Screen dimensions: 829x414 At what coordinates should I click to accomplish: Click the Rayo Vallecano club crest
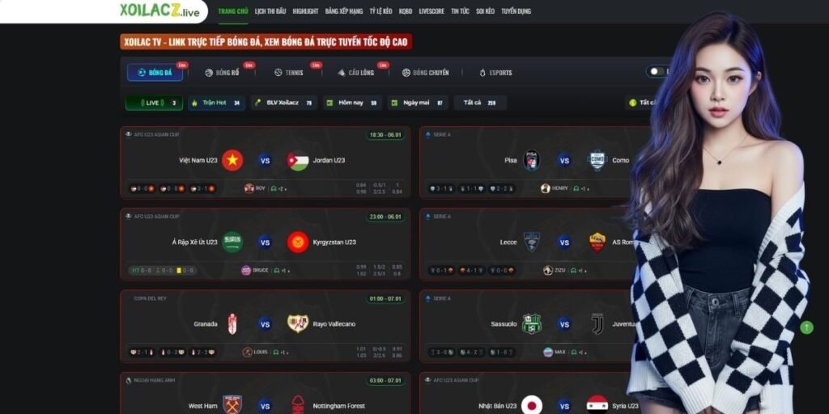click(298, 323)
